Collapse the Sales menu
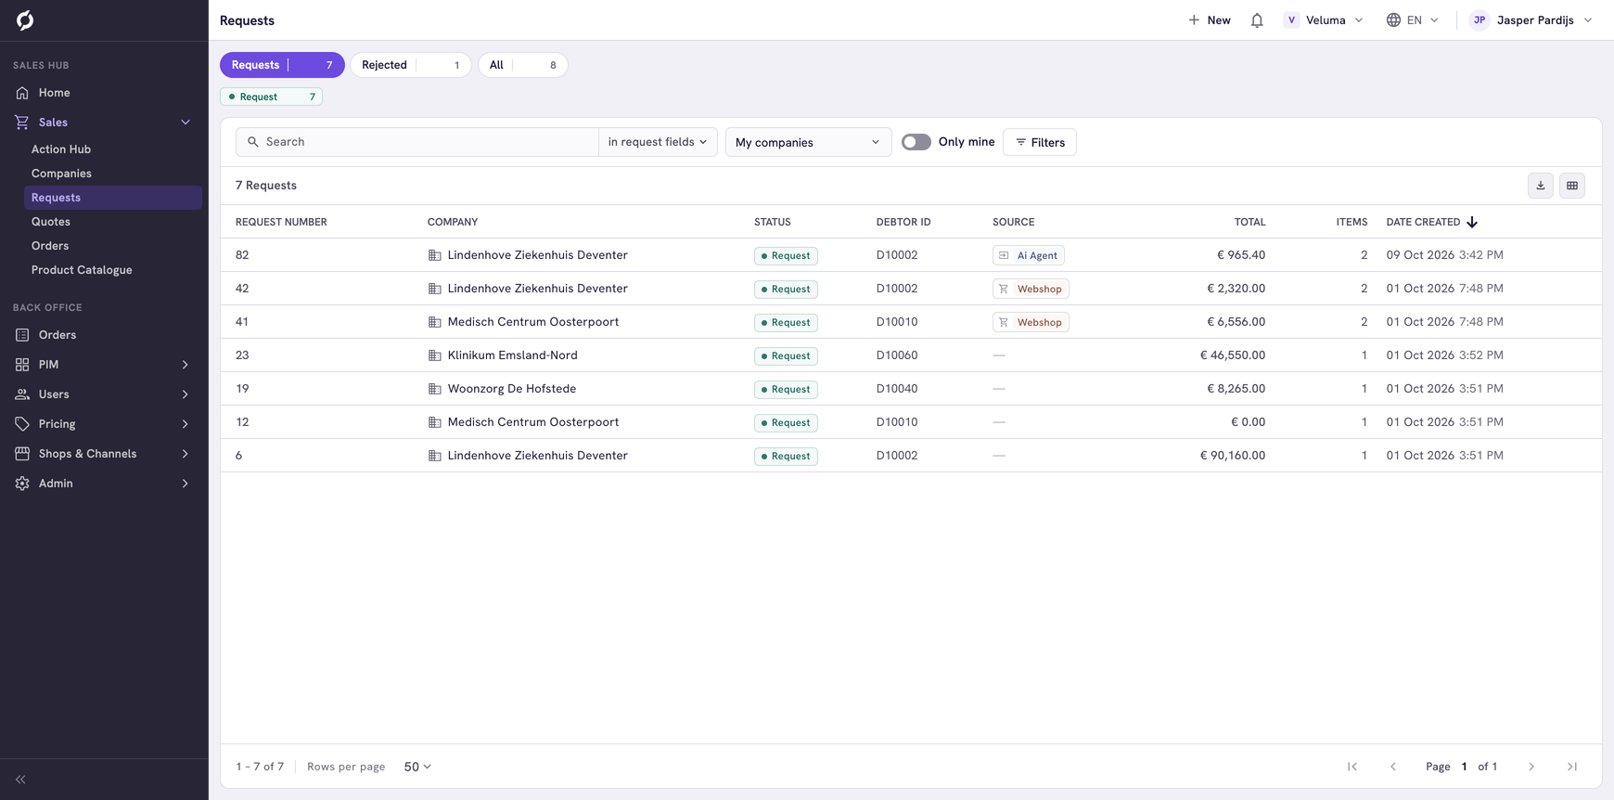Viewport: 1614px width, 800px height. coord(104,123)
